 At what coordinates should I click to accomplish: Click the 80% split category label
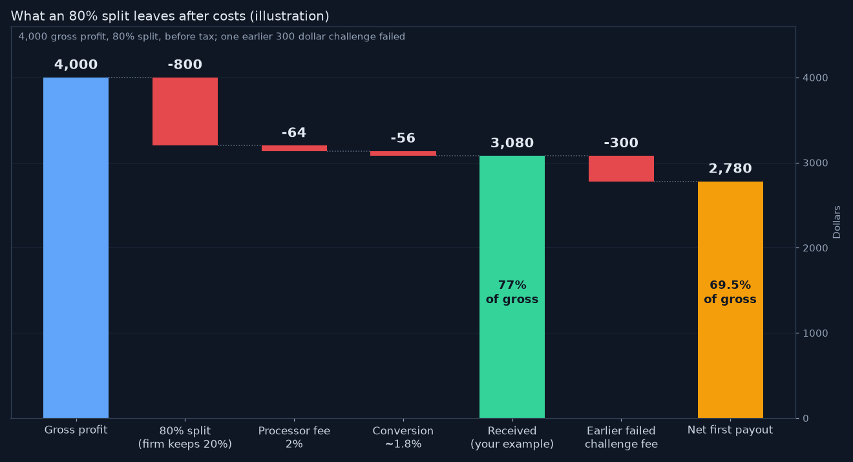185,437
